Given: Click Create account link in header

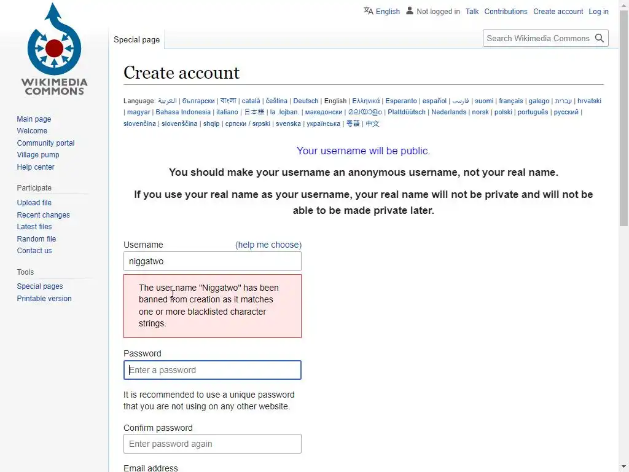Looking at the screenshot, I should (x=558, y=12).
